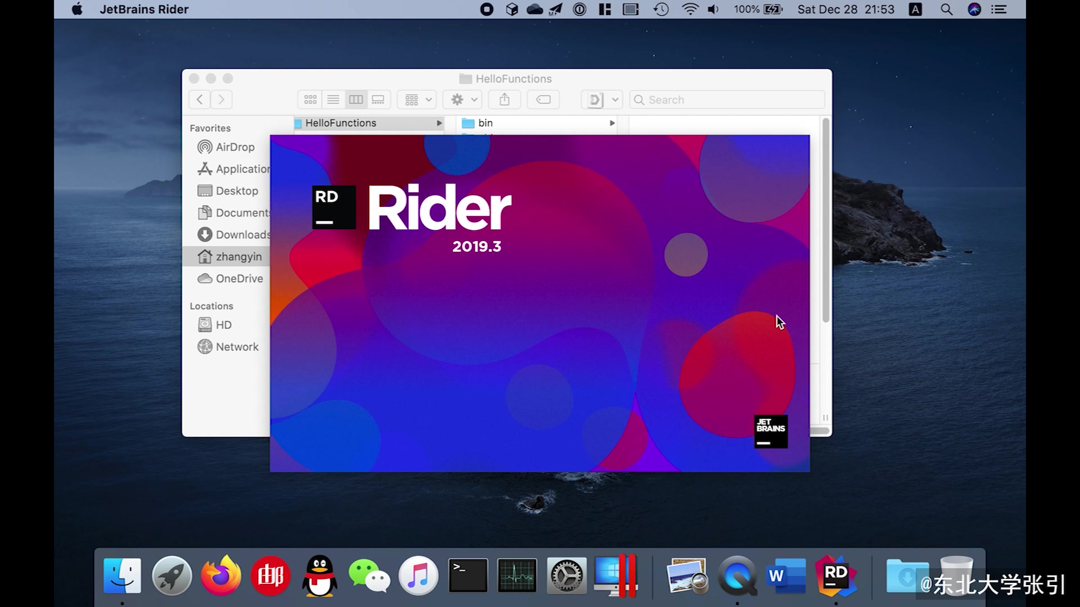
Task: Click the Finder share button
Action: (x=505, y=99)
